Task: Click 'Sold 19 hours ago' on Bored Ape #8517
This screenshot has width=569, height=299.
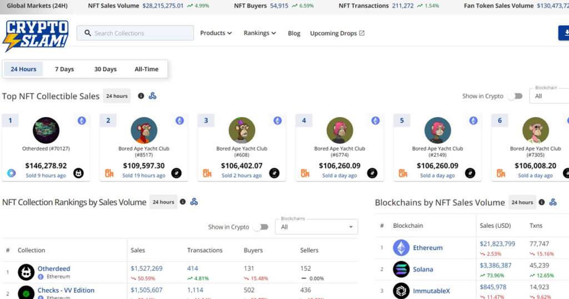Action: tap(144, 176)
